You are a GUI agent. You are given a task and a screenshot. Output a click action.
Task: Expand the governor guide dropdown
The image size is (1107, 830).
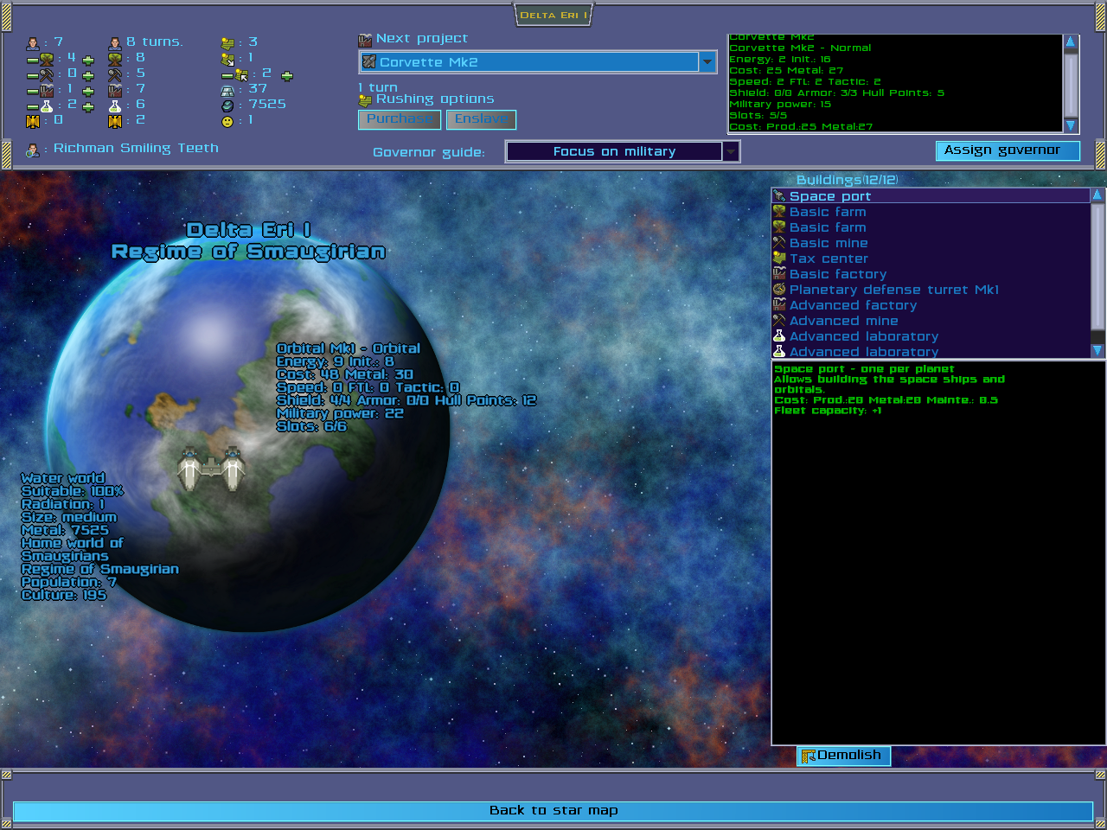[x=731, y=151]
